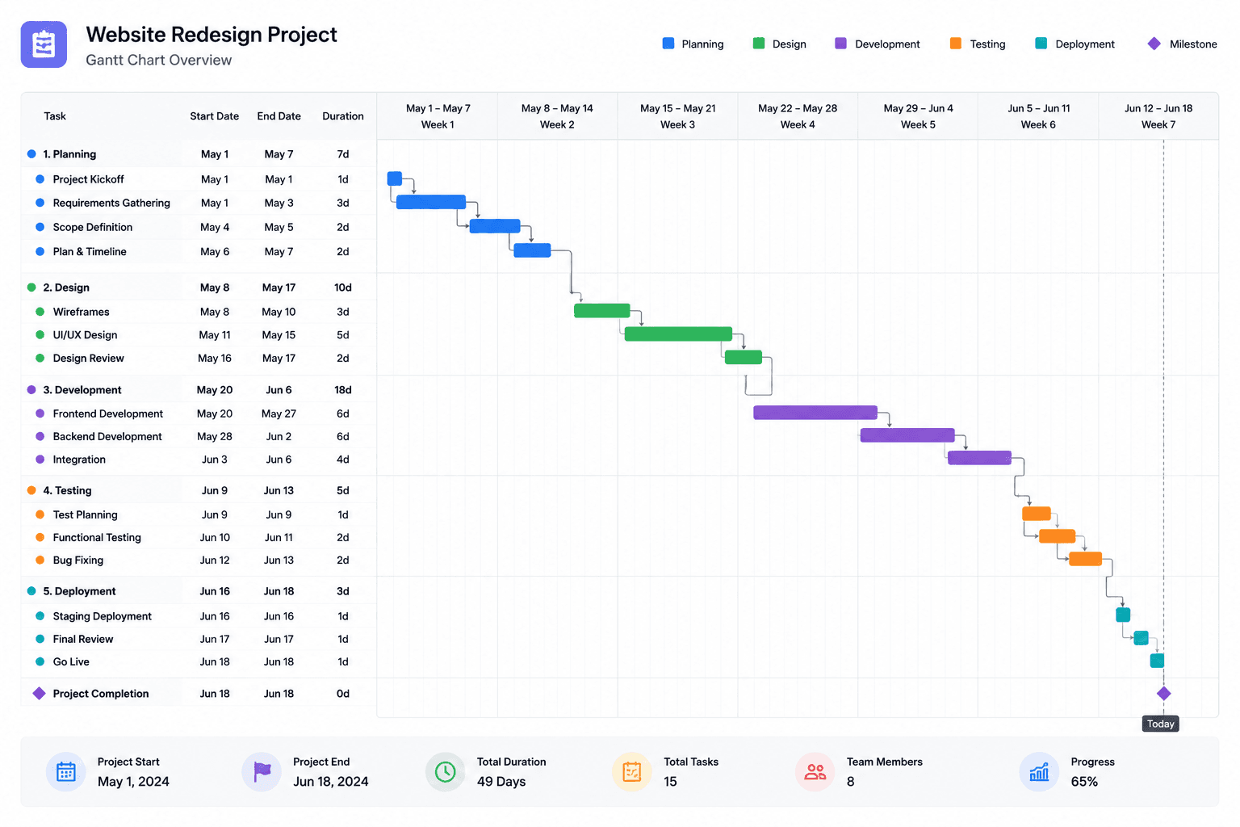Select the 2. Design group row

199,288
